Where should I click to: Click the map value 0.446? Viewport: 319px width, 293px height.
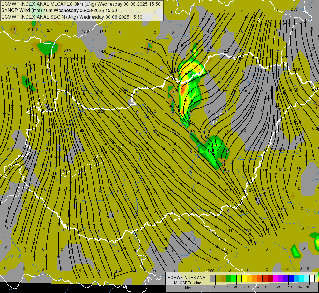click(x=304, y=268)
